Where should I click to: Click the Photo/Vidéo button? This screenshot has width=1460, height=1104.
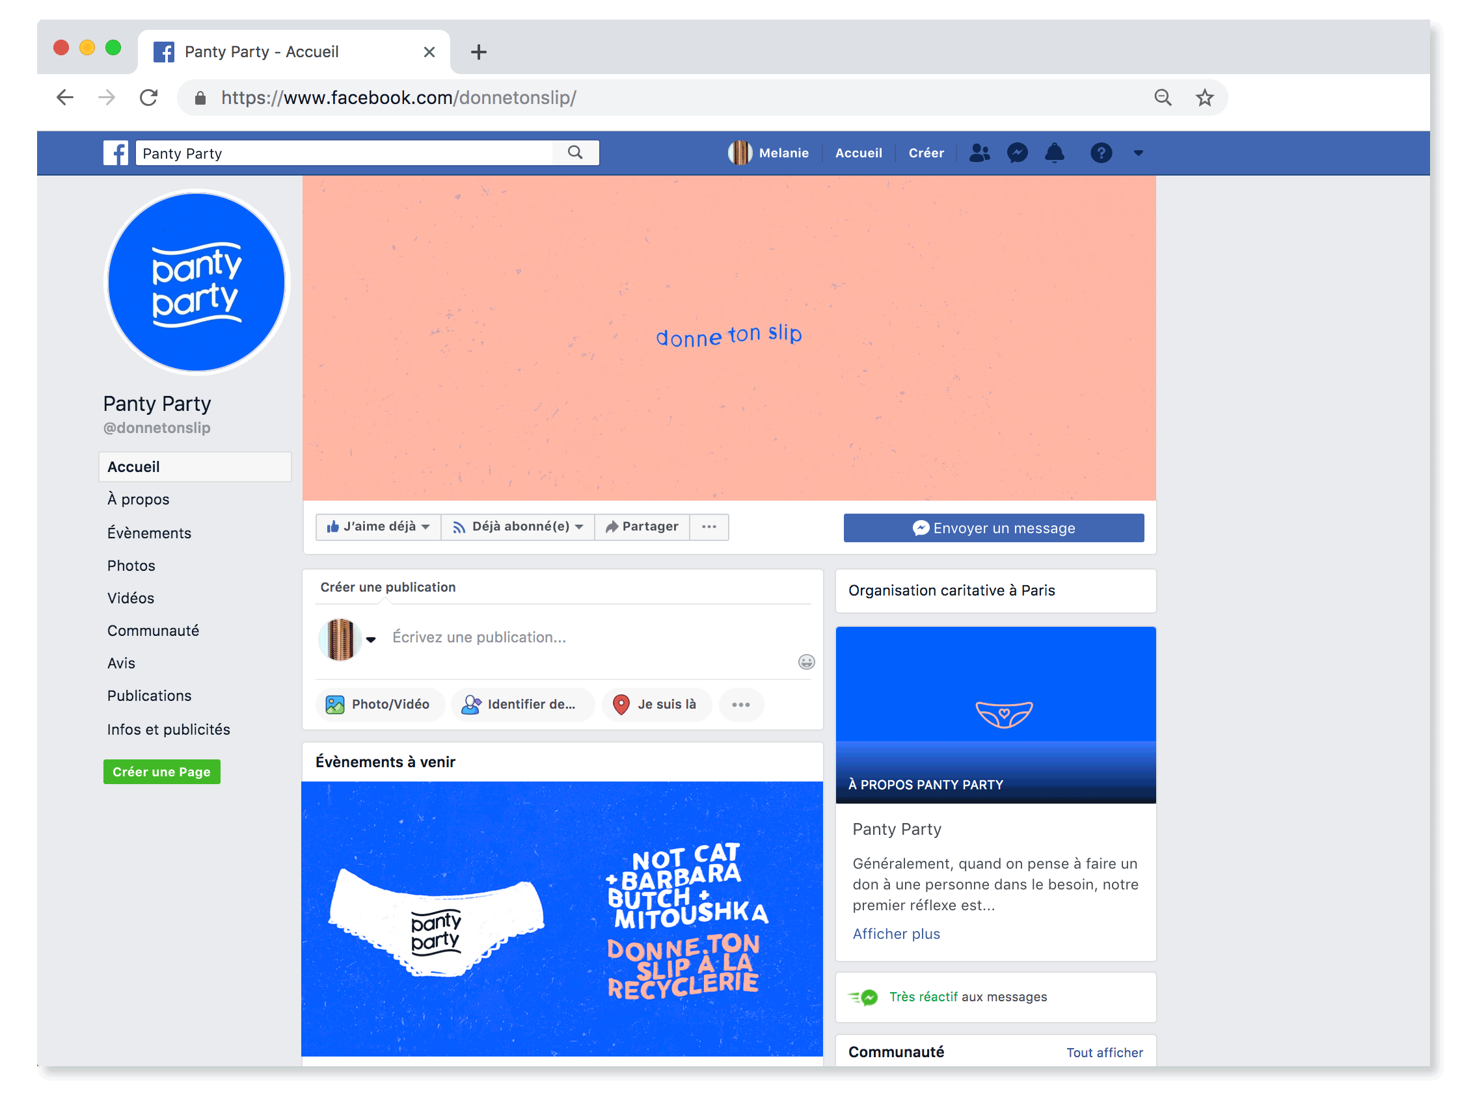[x=379, y=704]
